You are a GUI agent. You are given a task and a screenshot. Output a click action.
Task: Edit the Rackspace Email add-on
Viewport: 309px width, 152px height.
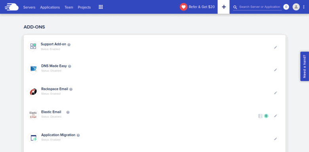point(275,93)
